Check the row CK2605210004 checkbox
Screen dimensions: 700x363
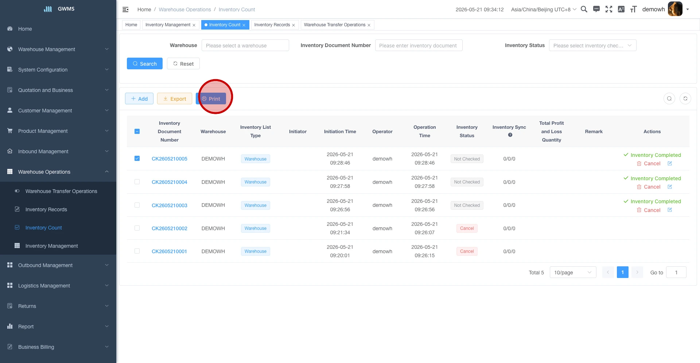point(137,182)
